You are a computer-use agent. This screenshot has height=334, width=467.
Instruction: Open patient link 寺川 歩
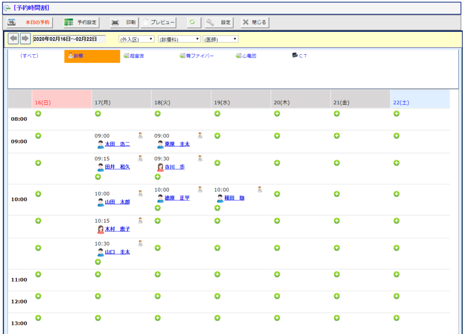pyautogui.click(x=175, y=167)
